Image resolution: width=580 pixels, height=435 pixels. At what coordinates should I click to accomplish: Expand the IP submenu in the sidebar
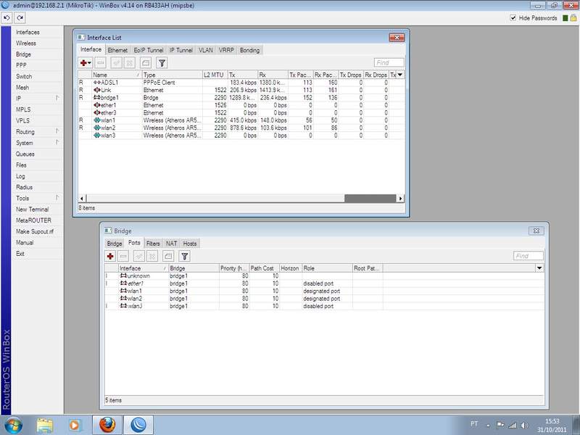coord(37,99)
